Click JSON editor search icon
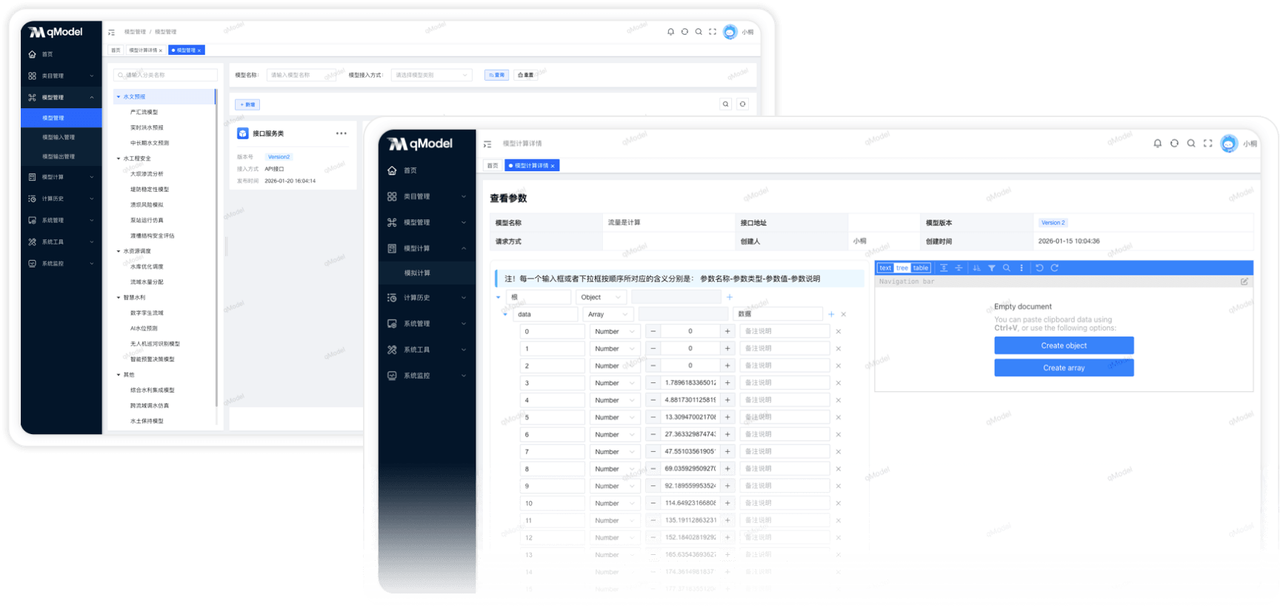 1007,268
